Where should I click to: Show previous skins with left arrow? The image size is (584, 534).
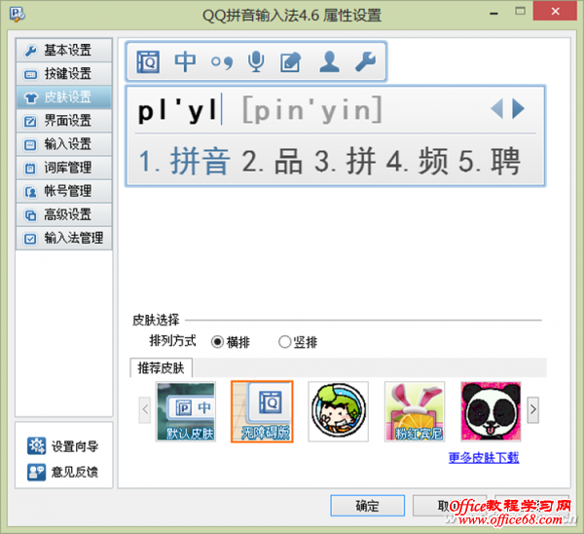pyautogui.click(x=145, y=410)
